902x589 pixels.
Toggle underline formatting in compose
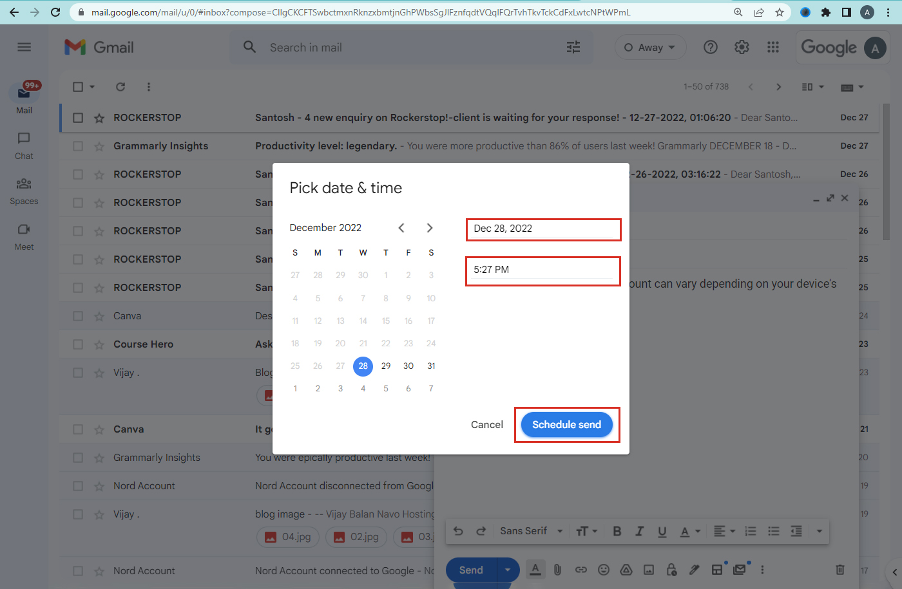tap(662, 531)
